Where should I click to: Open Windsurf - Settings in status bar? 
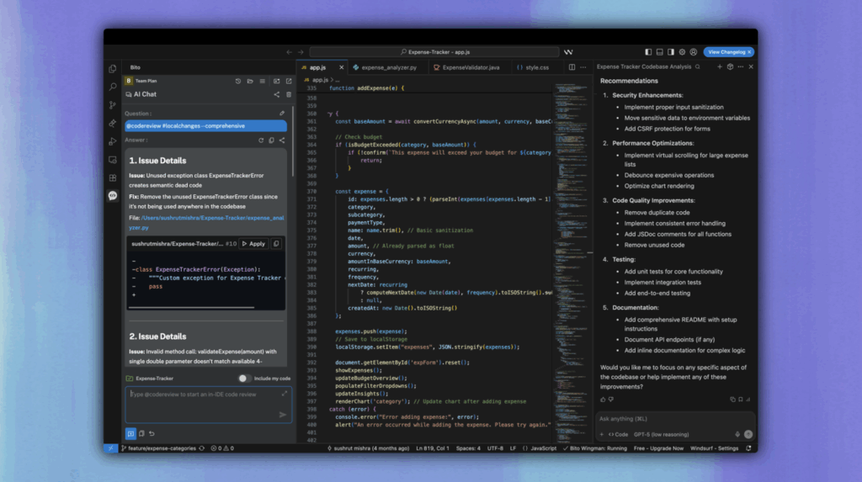tap(714, 448)
